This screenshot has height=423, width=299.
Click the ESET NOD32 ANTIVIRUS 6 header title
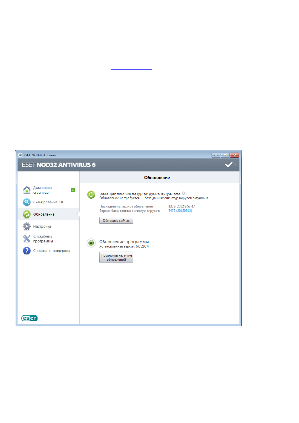click(59, 165)
